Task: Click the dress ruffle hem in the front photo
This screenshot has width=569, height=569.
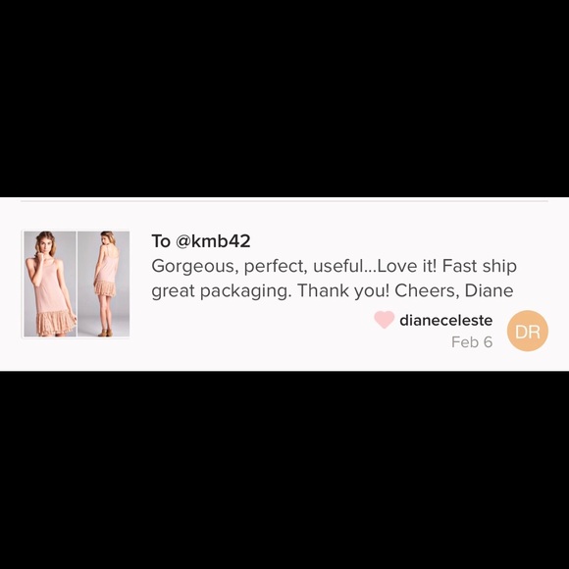Action: pos(54,323)
